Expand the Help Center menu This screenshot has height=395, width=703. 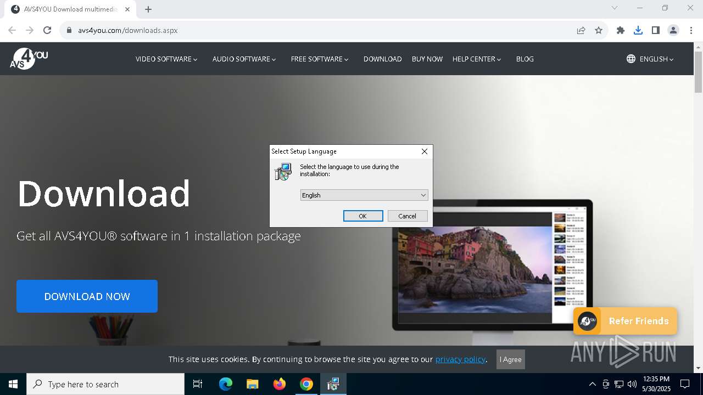[477, 59]
